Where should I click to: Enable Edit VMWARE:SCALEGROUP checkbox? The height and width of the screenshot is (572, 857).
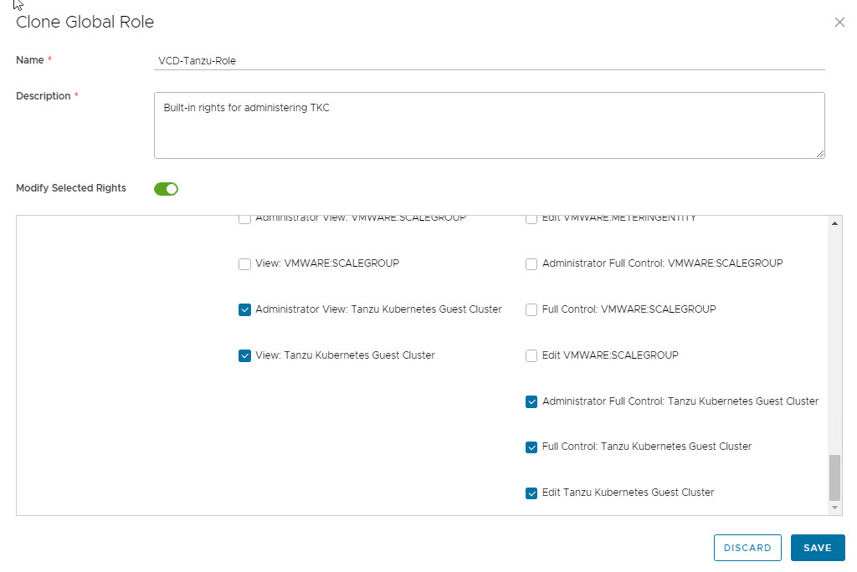coord(531,356)
